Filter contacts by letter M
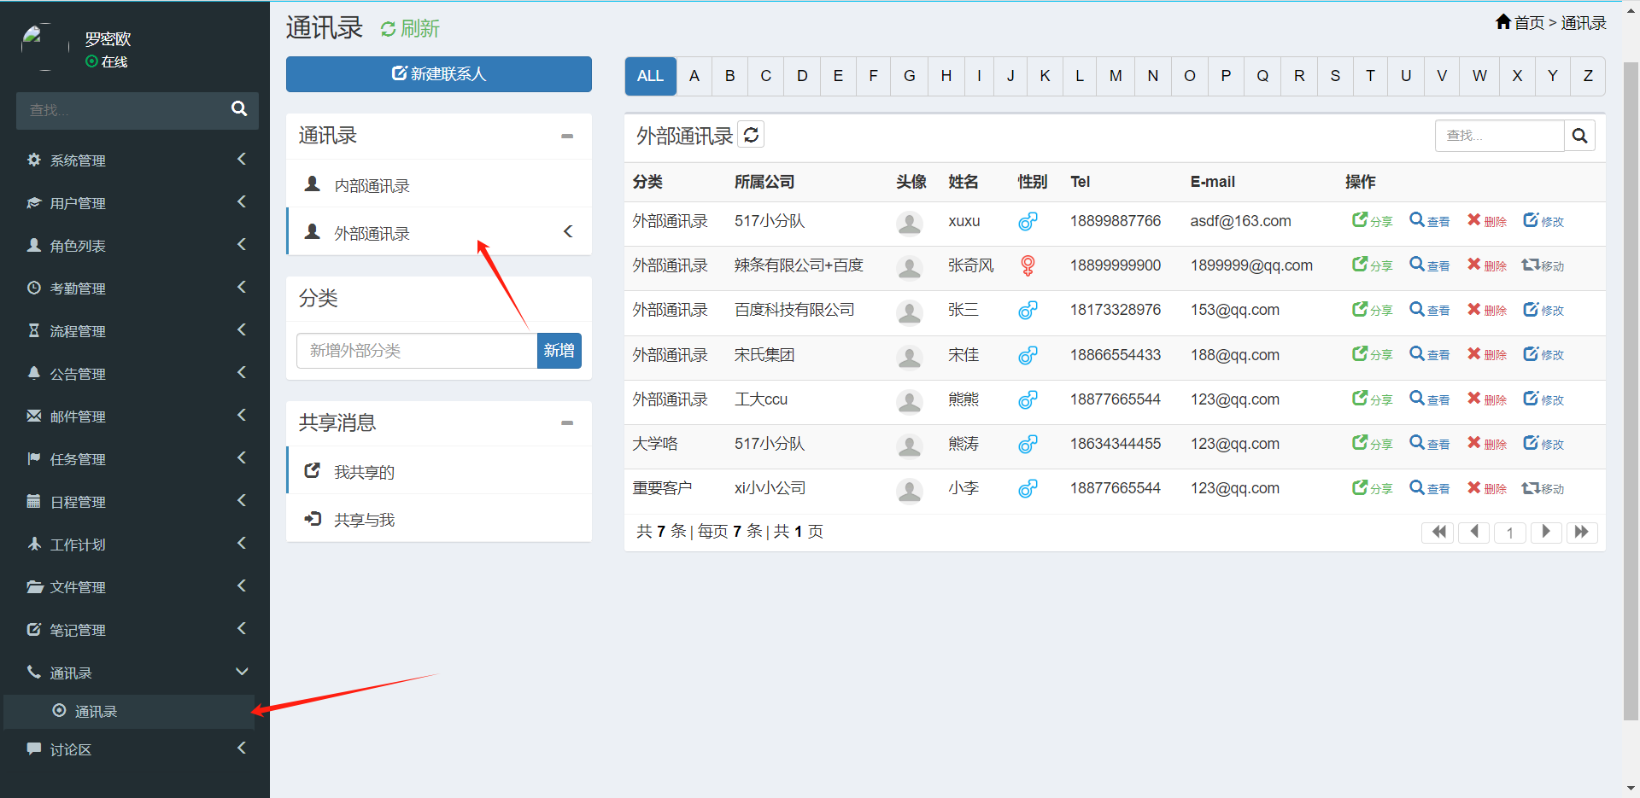 click(1116, 76)
